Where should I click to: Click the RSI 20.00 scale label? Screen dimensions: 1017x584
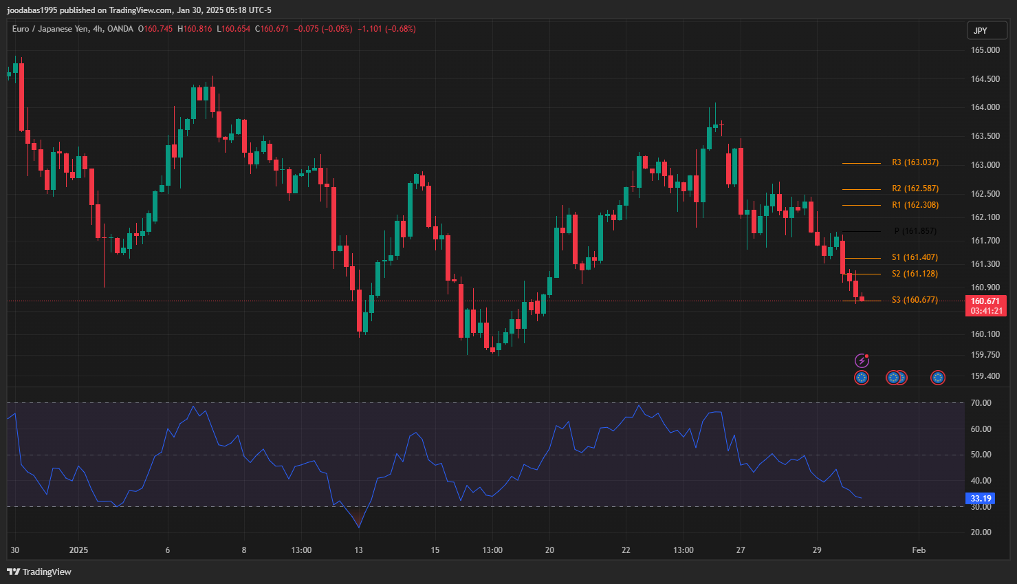981,532
